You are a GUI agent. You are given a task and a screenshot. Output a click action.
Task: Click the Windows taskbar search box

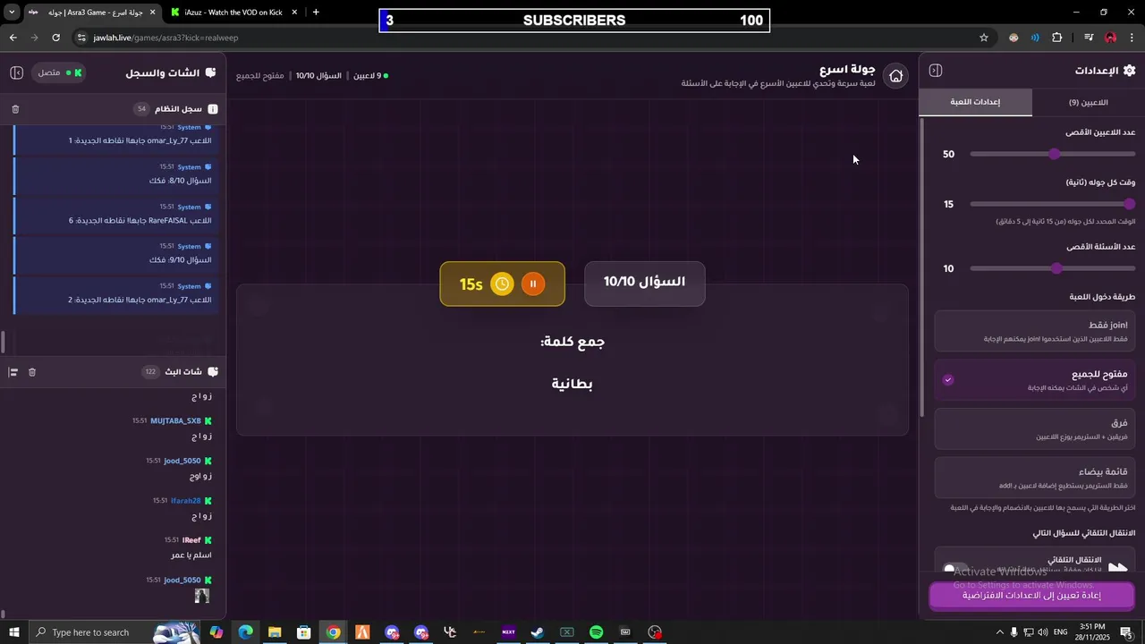tap(114, 632)
